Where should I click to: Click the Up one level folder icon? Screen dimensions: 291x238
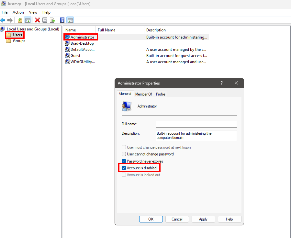click(20, 20)
